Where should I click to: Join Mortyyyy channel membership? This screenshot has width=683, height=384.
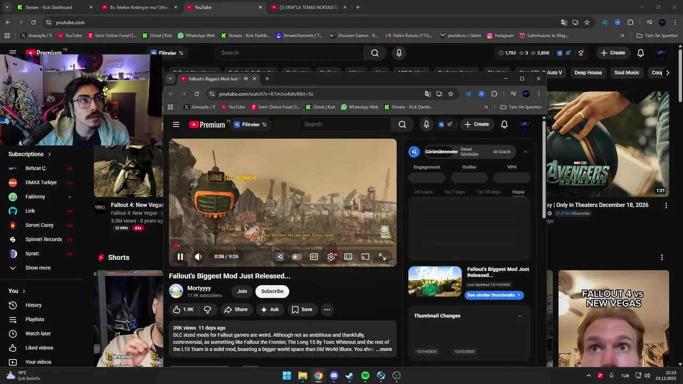242,291
